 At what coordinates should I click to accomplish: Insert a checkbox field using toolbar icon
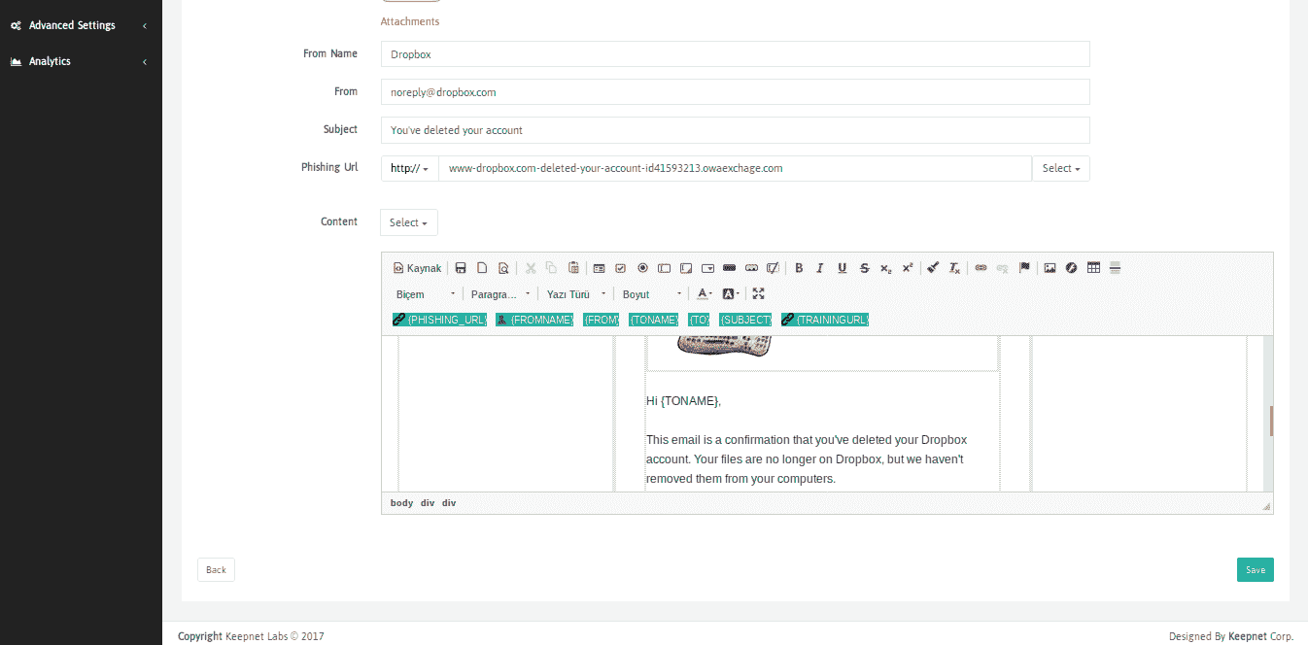pos(620,268)
